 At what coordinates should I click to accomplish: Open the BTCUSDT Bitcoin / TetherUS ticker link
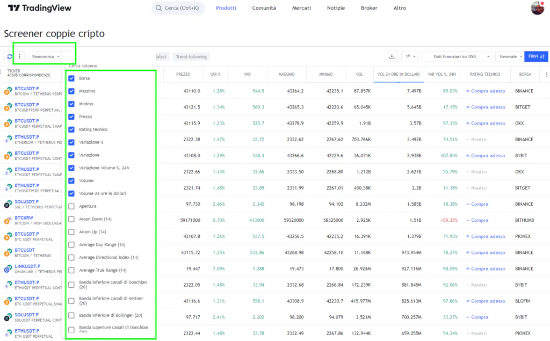[25, 250]
